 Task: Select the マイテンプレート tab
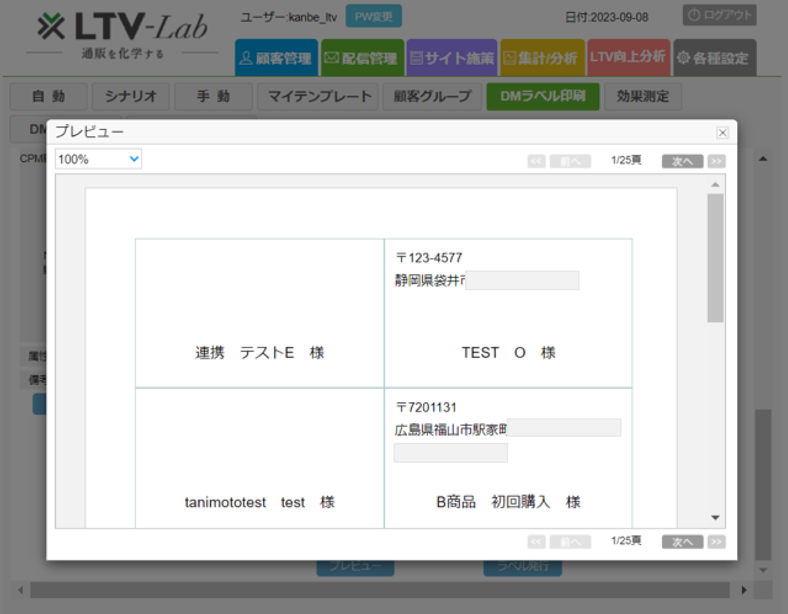318,97
